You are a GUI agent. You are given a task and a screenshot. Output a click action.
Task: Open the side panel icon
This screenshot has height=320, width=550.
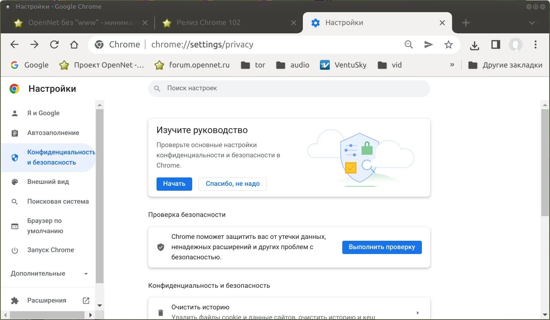click(495, 44)
